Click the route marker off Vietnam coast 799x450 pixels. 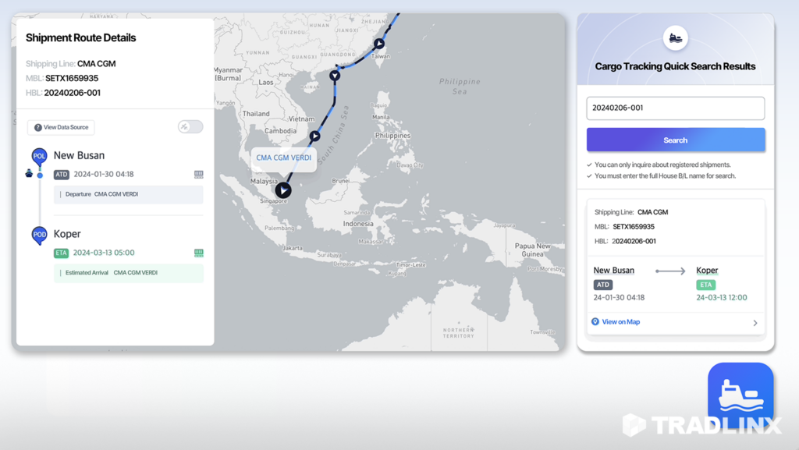point(315,136)
